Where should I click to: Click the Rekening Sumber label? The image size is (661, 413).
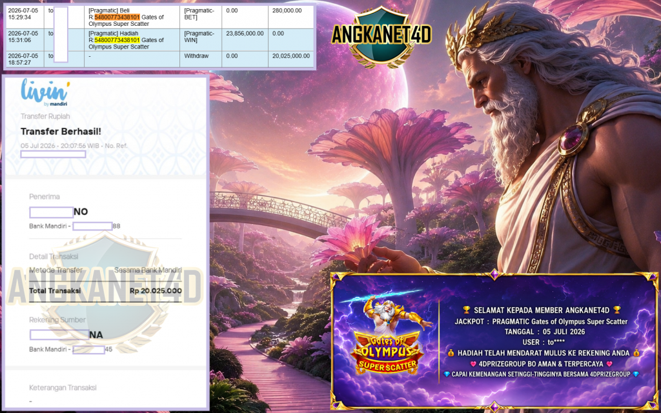57,320
